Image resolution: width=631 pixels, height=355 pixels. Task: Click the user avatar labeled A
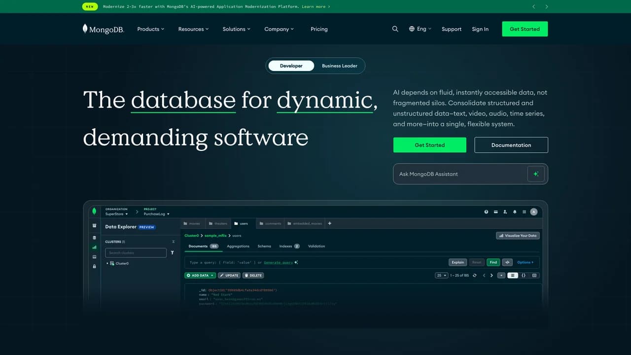[533, 212]
